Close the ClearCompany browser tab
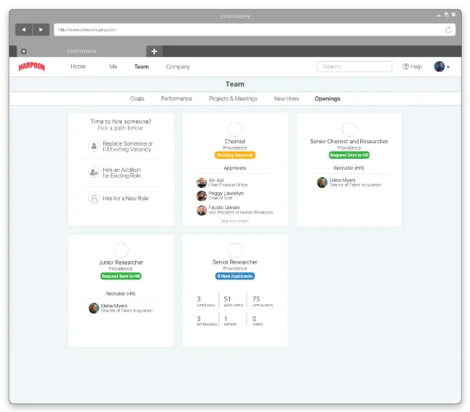This screenshot has height=412, width=470. tap(24, 51)
